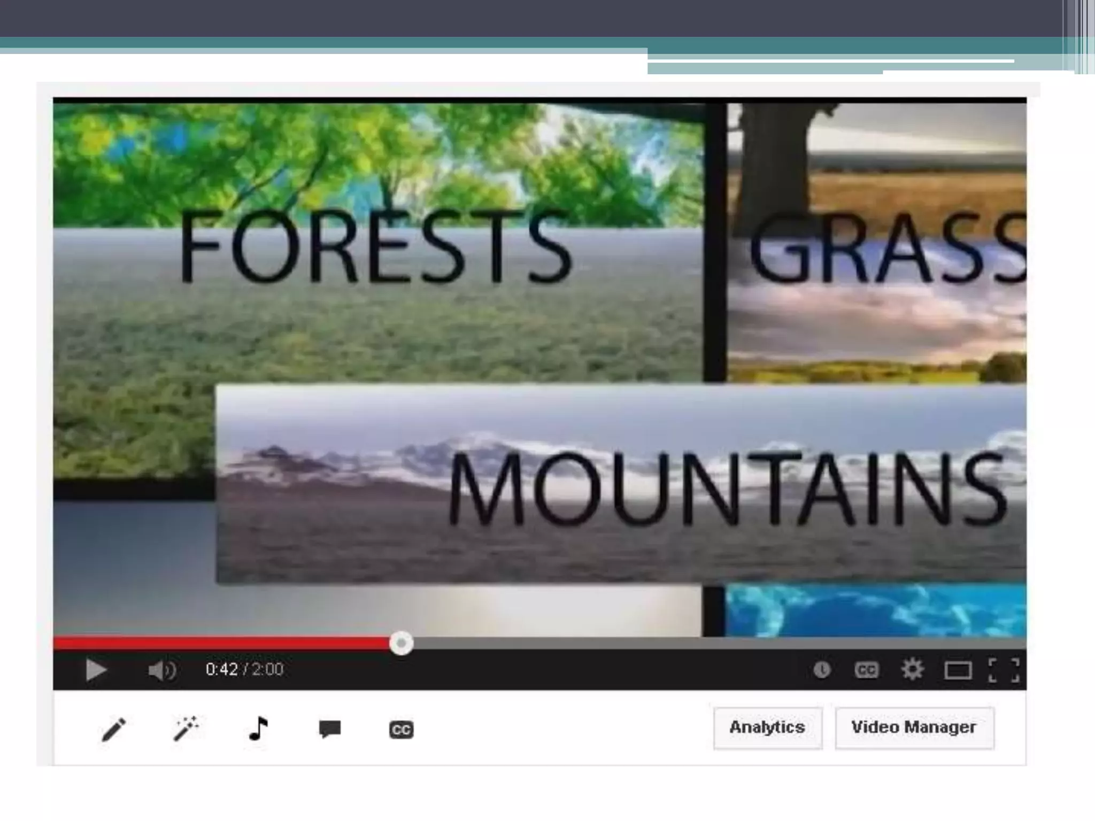The image size is (1095, 821).
Task: Open the Video Manager
Action: [914, 727]
